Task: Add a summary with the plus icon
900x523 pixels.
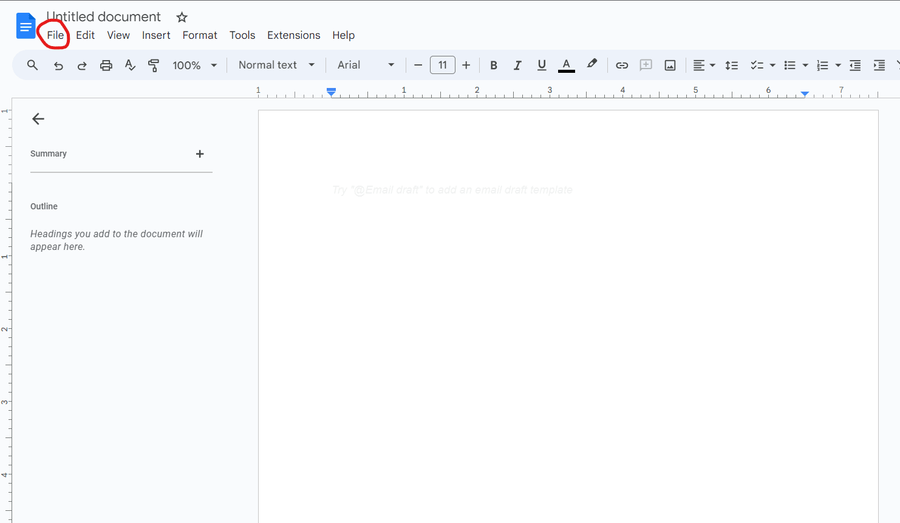Action: pos(200,154)
